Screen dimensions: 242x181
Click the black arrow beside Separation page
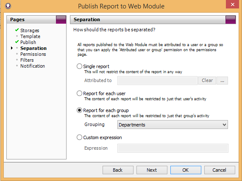point(12,48)
